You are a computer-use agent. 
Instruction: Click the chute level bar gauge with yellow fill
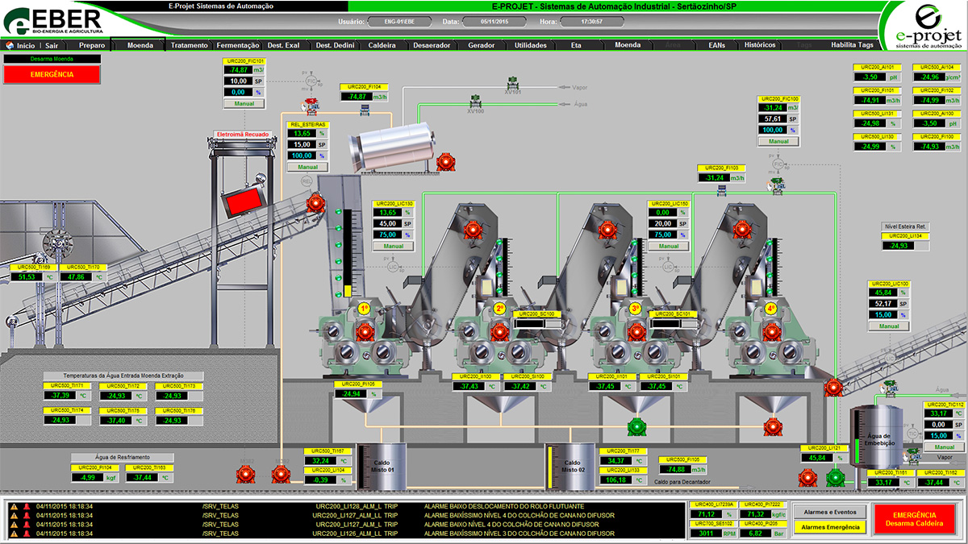point(348,255)
